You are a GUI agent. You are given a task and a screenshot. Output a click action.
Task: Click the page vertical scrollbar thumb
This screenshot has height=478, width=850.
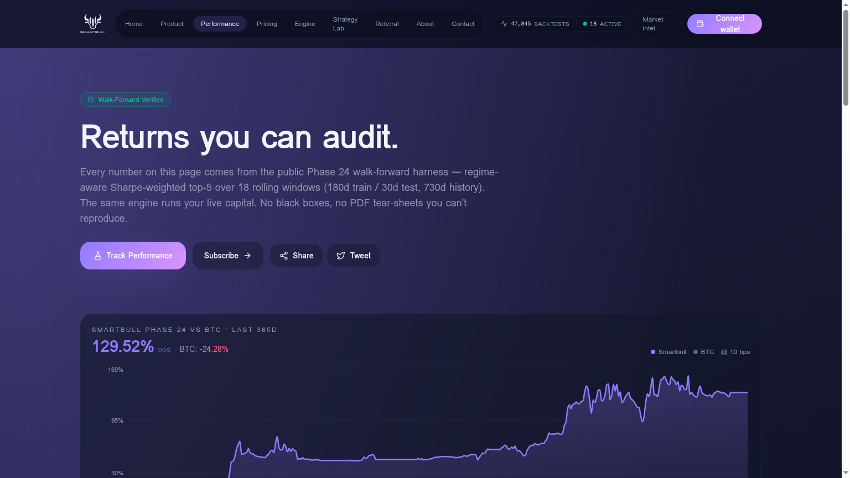[x=846, y=57]
